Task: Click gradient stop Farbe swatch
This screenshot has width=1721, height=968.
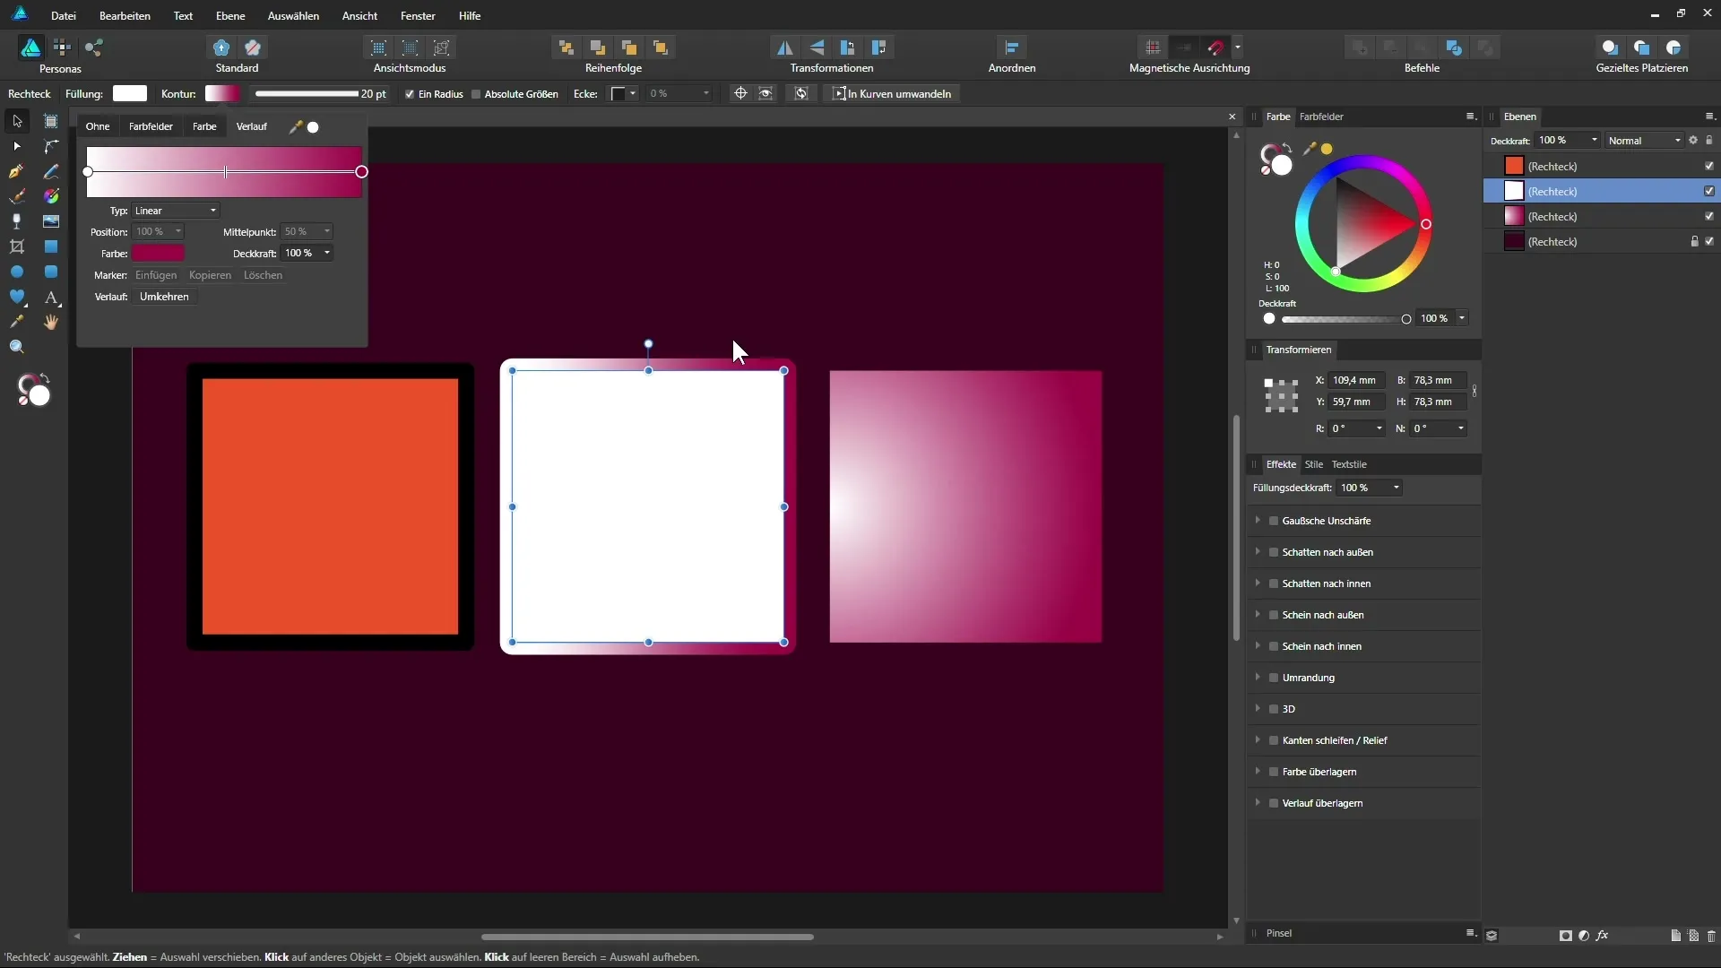Action: click(x=159, y=254)
